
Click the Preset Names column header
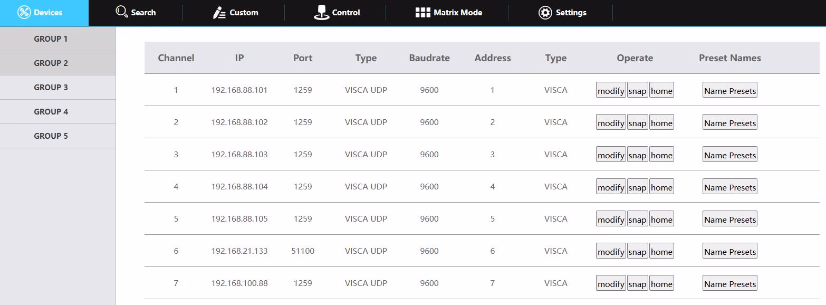[x=730, y=58]
